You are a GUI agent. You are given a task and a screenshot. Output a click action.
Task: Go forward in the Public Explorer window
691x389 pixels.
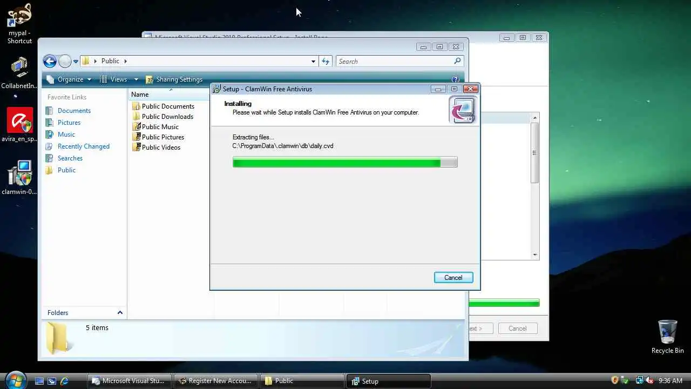point(65,61)
